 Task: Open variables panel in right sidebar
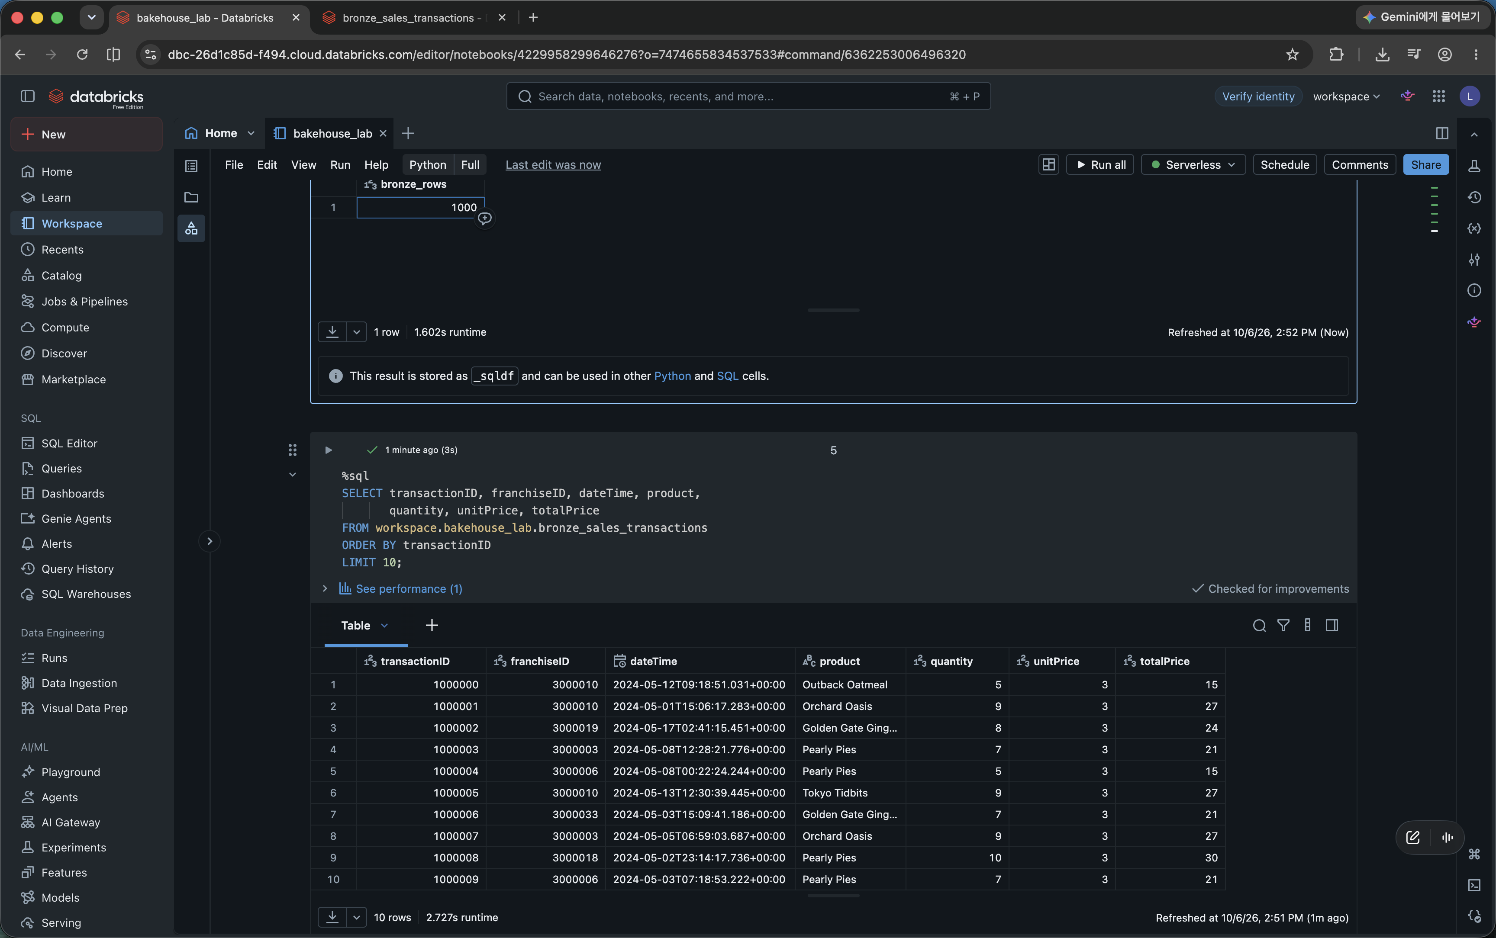[1474, 228]
